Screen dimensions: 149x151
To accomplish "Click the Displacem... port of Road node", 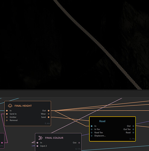I will click(92, 136).
